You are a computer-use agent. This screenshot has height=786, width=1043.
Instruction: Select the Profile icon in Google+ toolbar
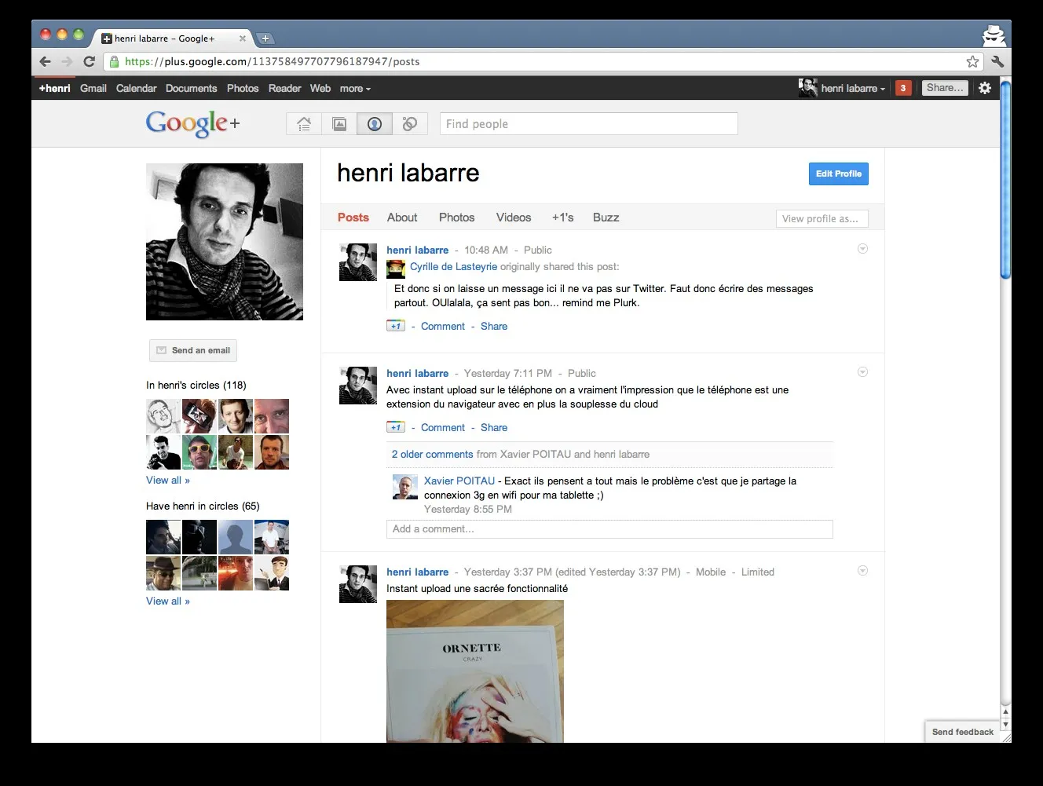(x=375, y=124)
